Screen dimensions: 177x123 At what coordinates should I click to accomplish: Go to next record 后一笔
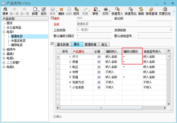pyautogui.click(x=25, y=9)
